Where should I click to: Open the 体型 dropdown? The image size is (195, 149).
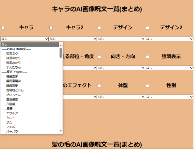pos(121,97)
